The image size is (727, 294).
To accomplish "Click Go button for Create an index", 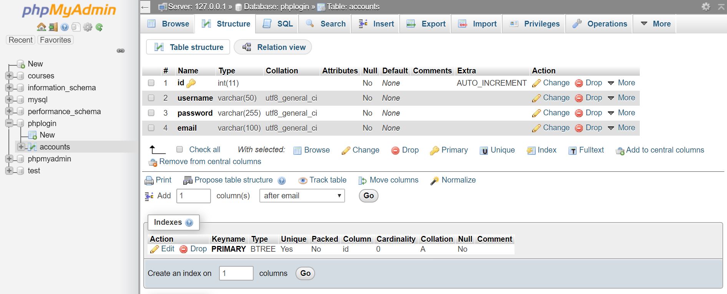I will point(305,274).
